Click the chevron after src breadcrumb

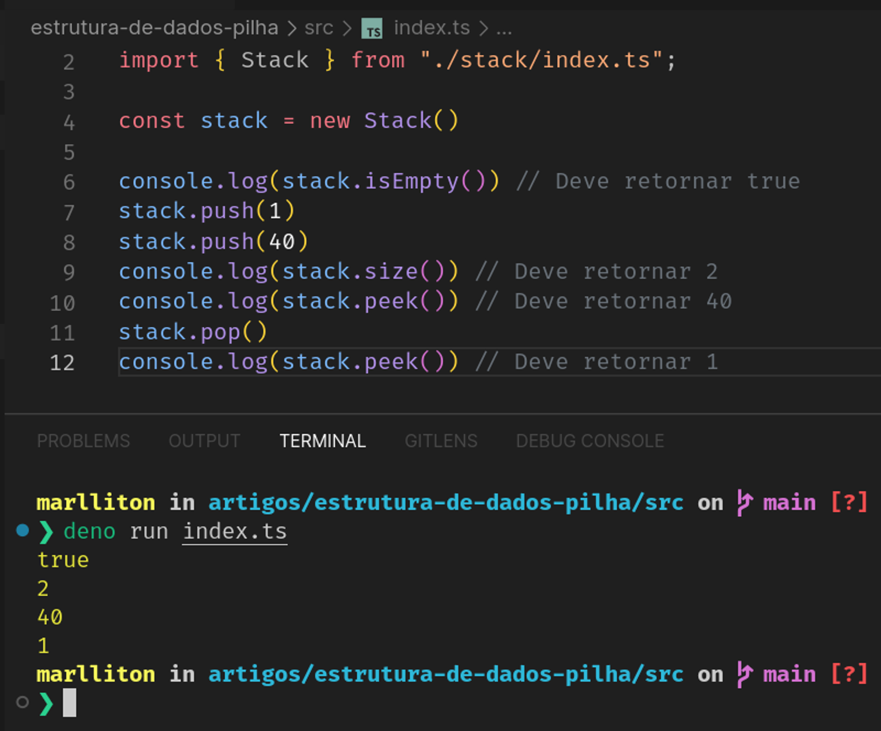347,29
